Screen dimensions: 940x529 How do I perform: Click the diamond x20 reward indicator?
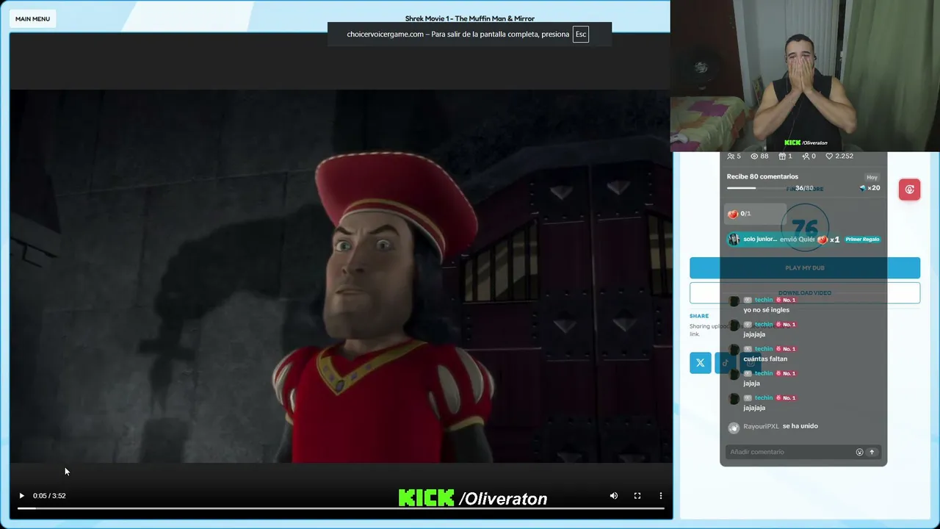pos(869,188)
